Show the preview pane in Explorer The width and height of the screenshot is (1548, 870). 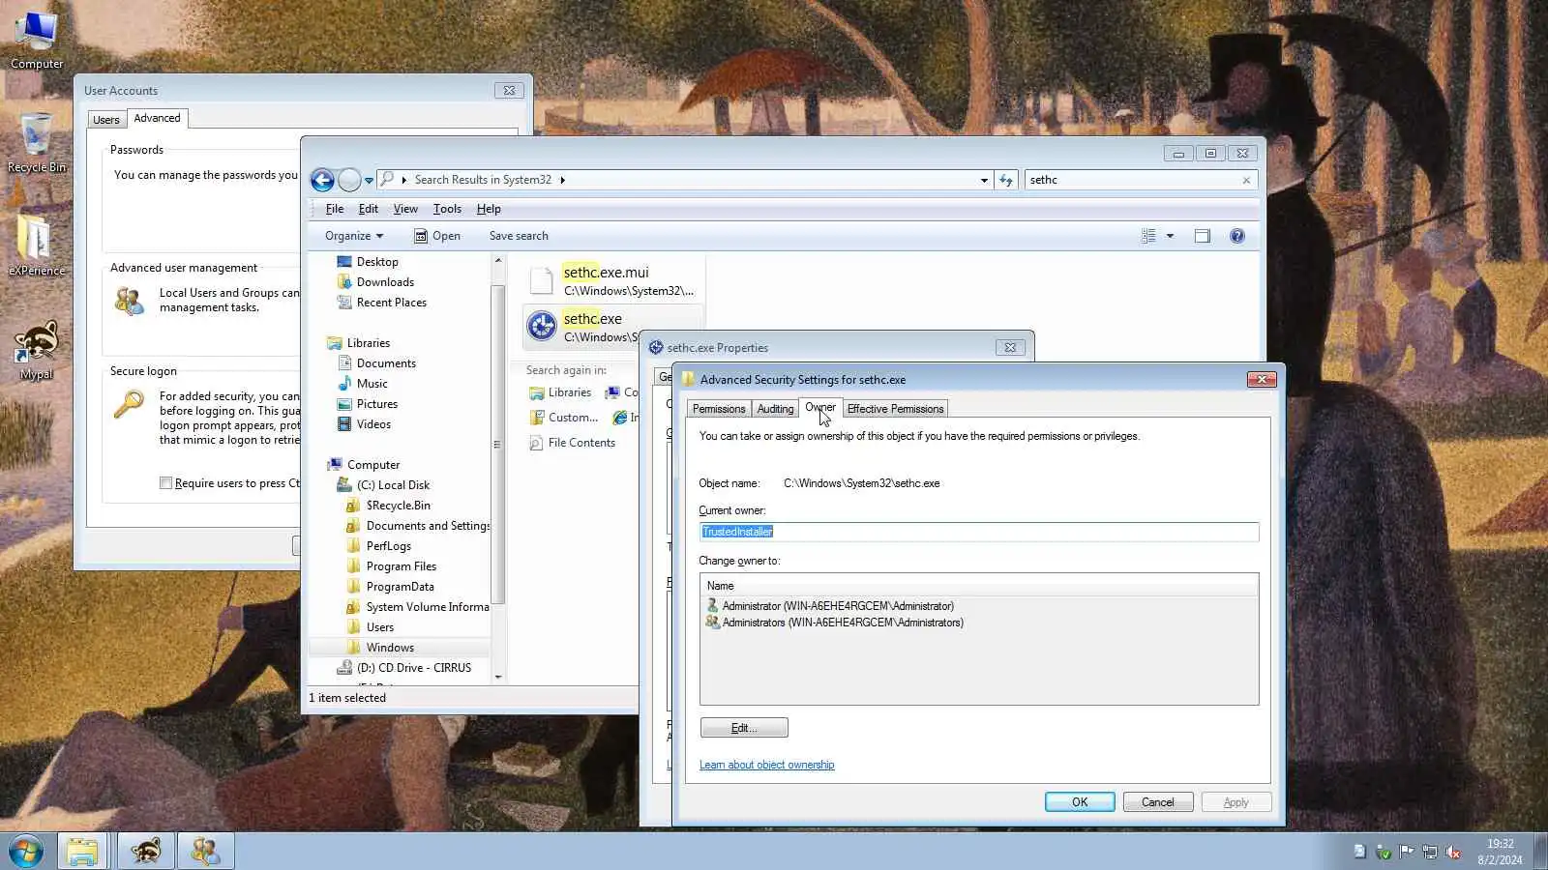[1203, 236]
